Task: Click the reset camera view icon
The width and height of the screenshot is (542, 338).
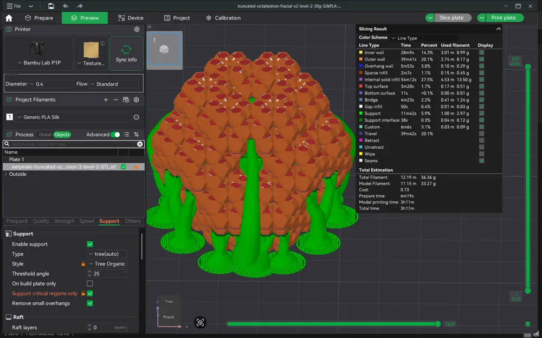Action: pyautogui.click(x=200, y=322)
